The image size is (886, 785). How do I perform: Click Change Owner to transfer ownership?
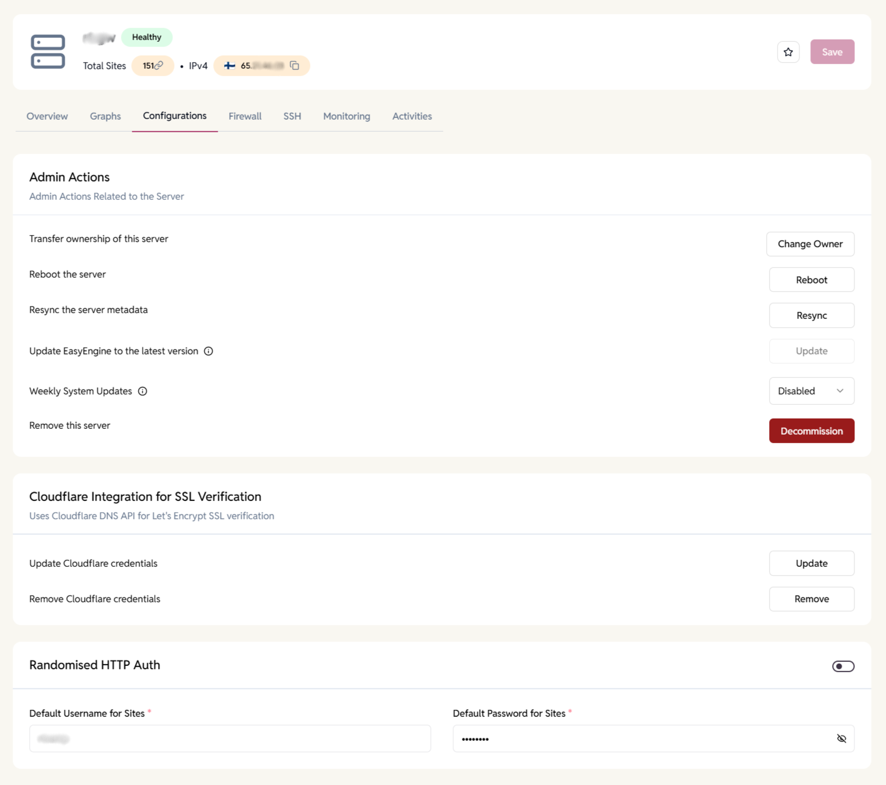(810, 244)
